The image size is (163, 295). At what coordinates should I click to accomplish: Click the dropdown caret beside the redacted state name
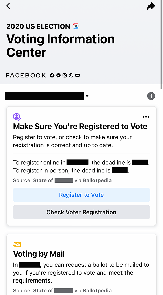(x=87, y=96)
